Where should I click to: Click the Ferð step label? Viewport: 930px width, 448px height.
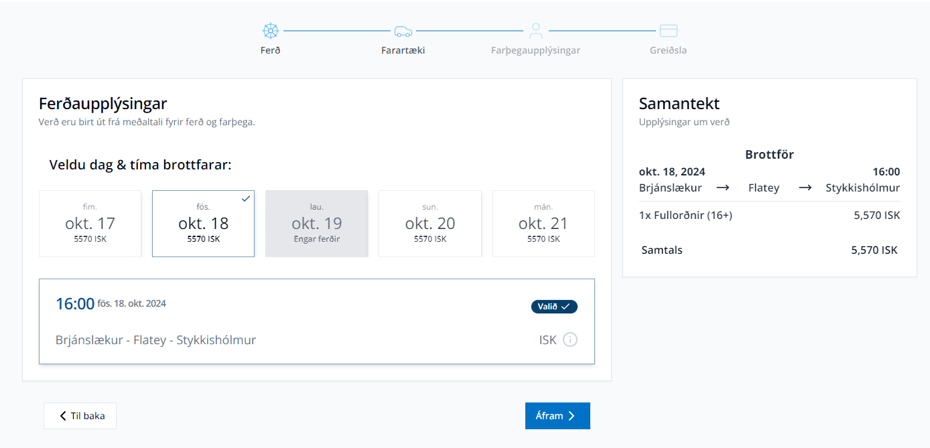(x=270, y=50)
